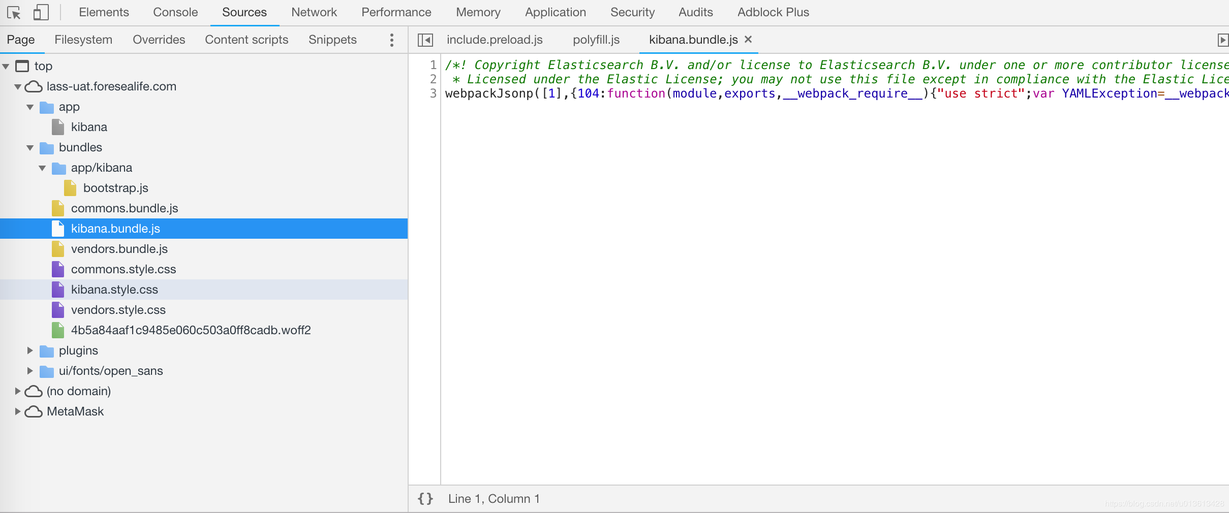Open vendors.style.css in the file tree
The width and height of the screenshot is (1229, 513).
(118, 310)
